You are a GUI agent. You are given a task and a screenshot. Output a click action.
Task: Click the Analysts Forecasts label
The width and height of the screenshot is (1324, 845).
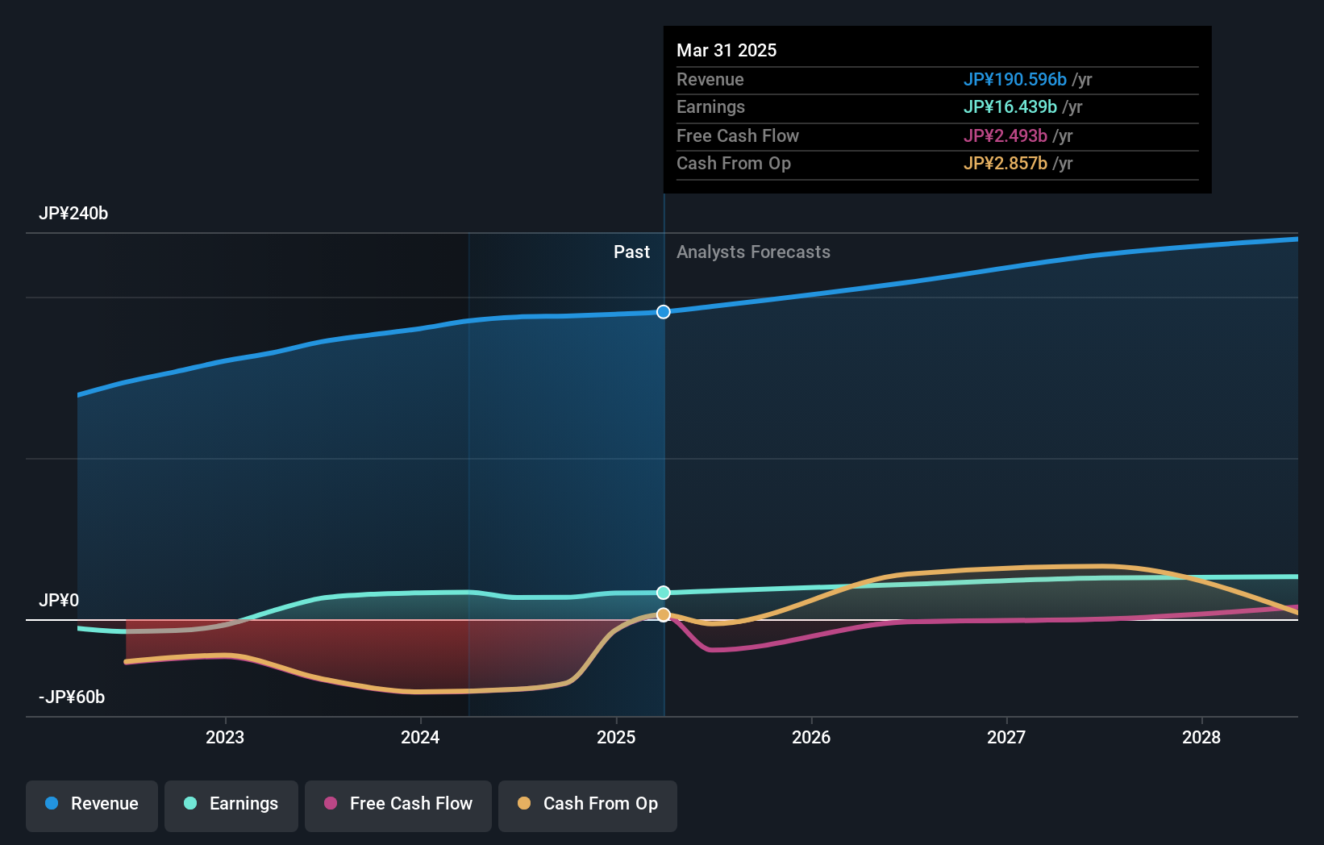(x=753, y=252)
